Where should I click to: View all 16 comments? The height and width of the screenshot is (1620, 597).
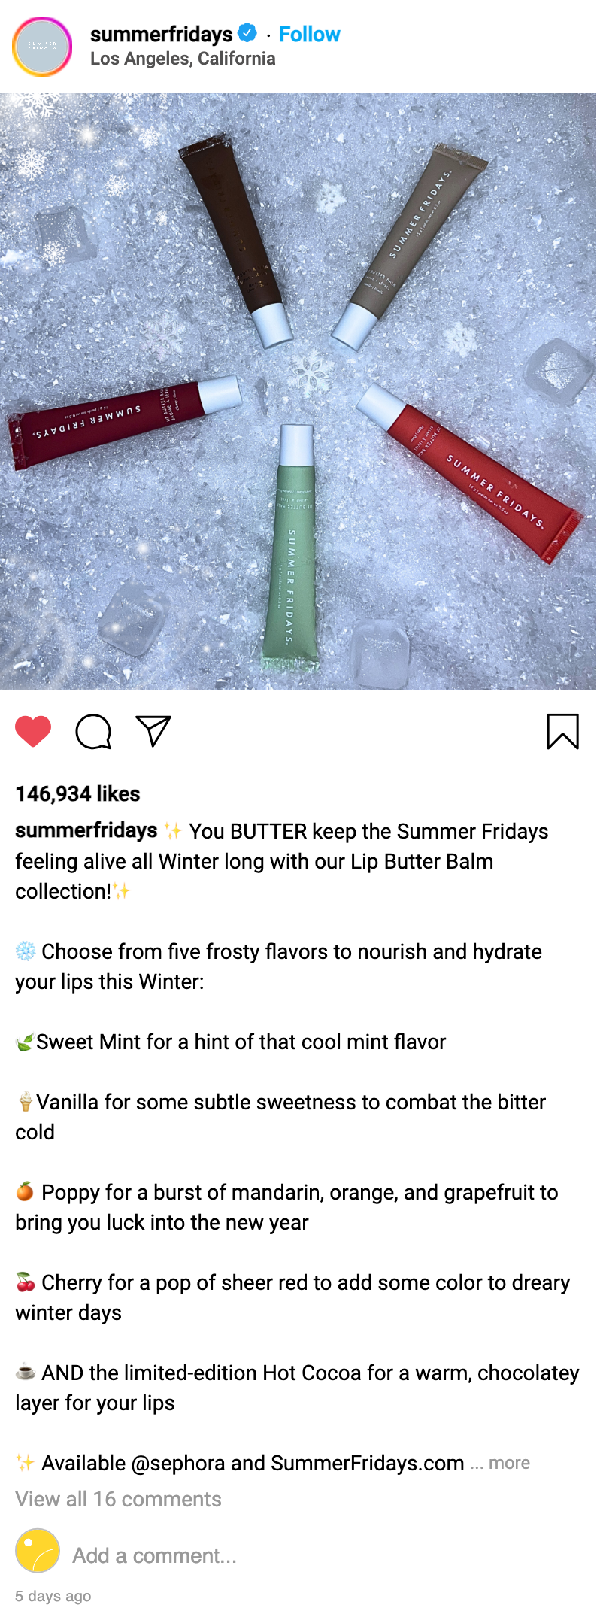pos(118,1499)
